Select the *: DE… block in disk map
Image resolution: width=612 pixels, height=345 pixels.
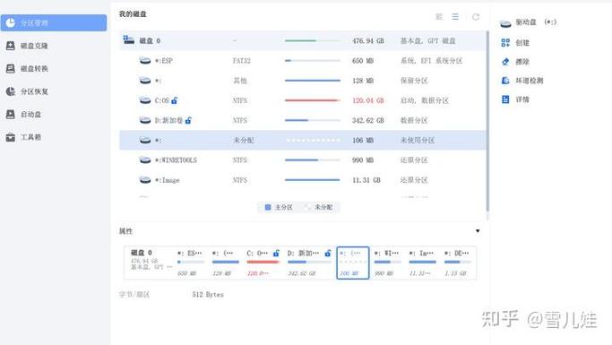458,263
